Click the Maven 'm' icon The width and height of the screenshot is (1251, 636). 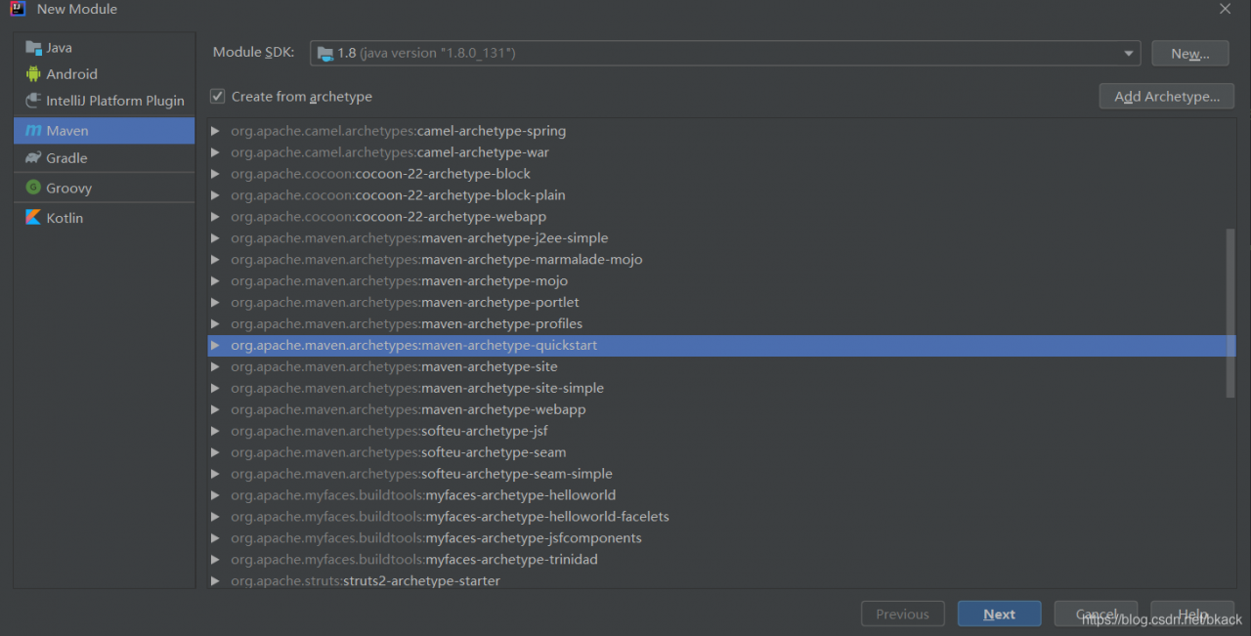[33, 131]
